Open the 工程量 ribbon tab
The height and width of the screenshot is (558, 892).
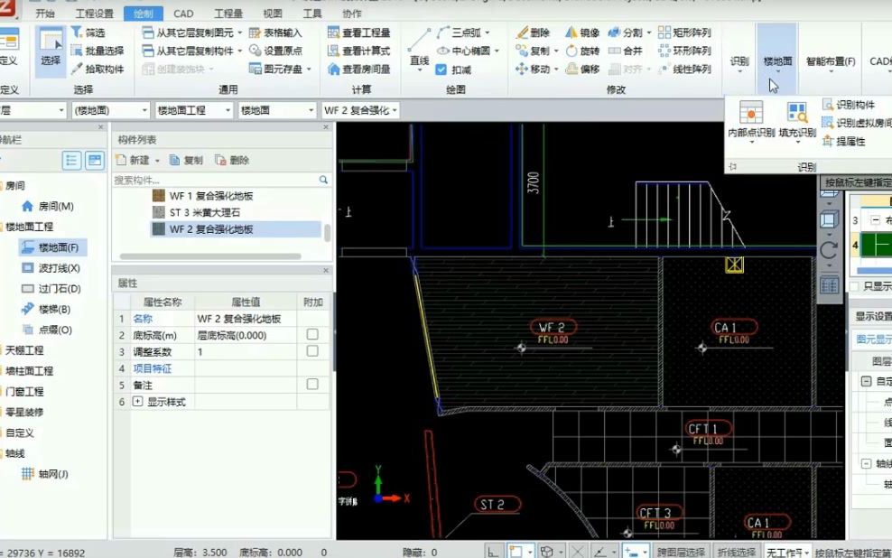tap(227, 13)
